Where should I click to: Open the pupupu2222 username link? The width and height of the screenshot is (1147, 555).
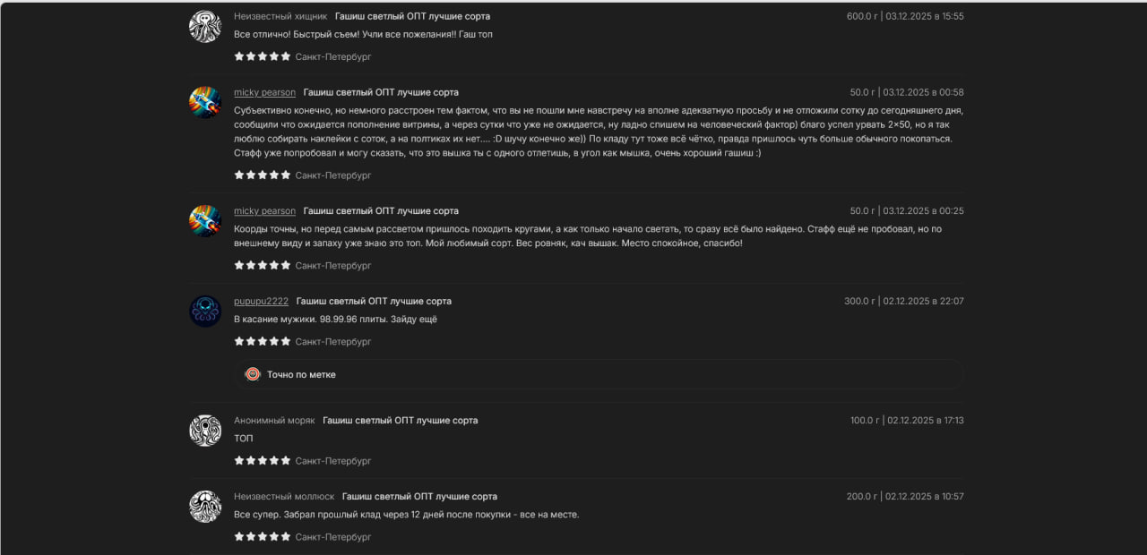(x=261, y=302)
